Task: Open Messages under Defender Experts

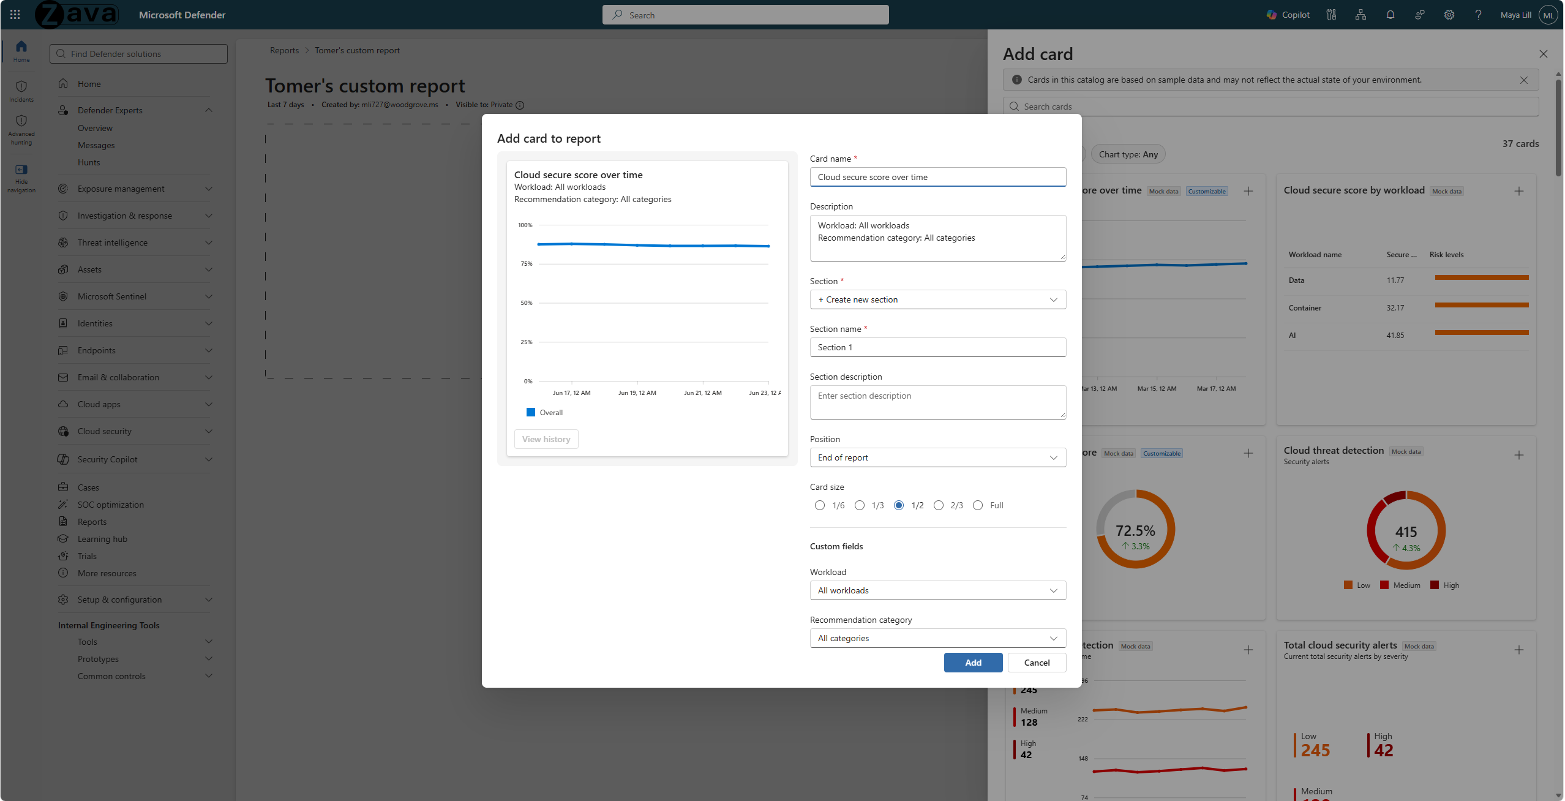Action: [96, 145]
